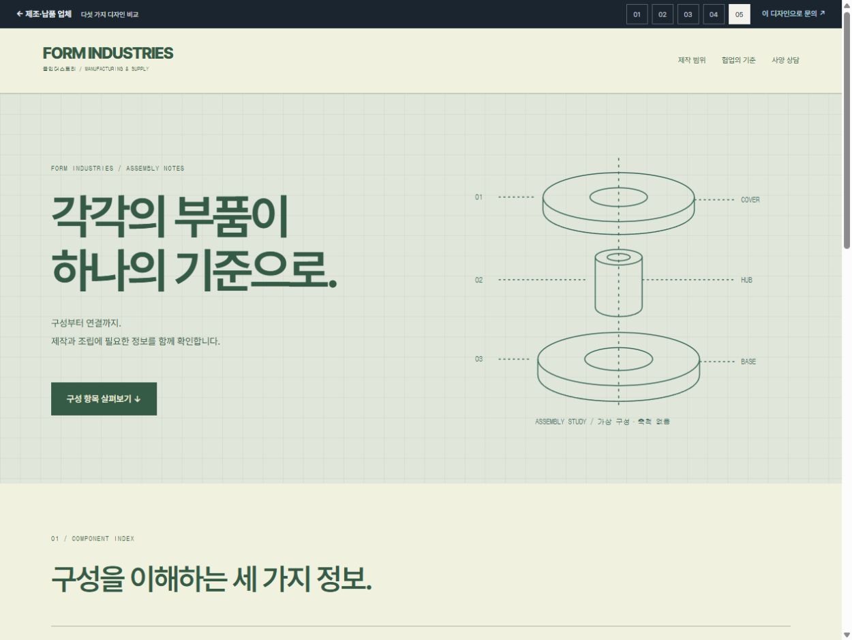
Task: Open 협업의 기준 nav item
Action: pos(739,60)
